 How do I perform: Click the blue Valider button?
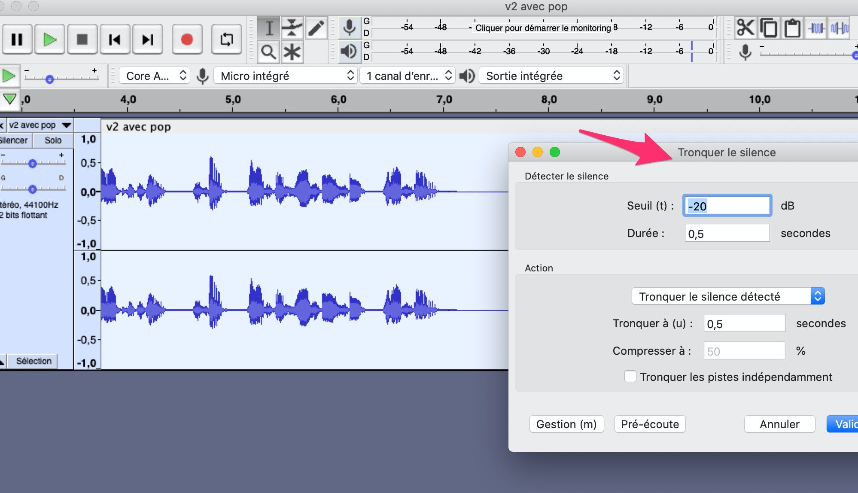[x=843, y=424]
